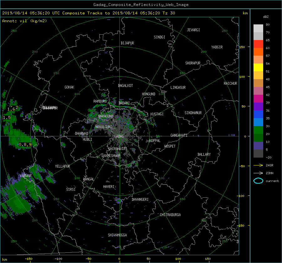Click the SHORAPUR city label
The image size is (282, 263).
point(193,63)
